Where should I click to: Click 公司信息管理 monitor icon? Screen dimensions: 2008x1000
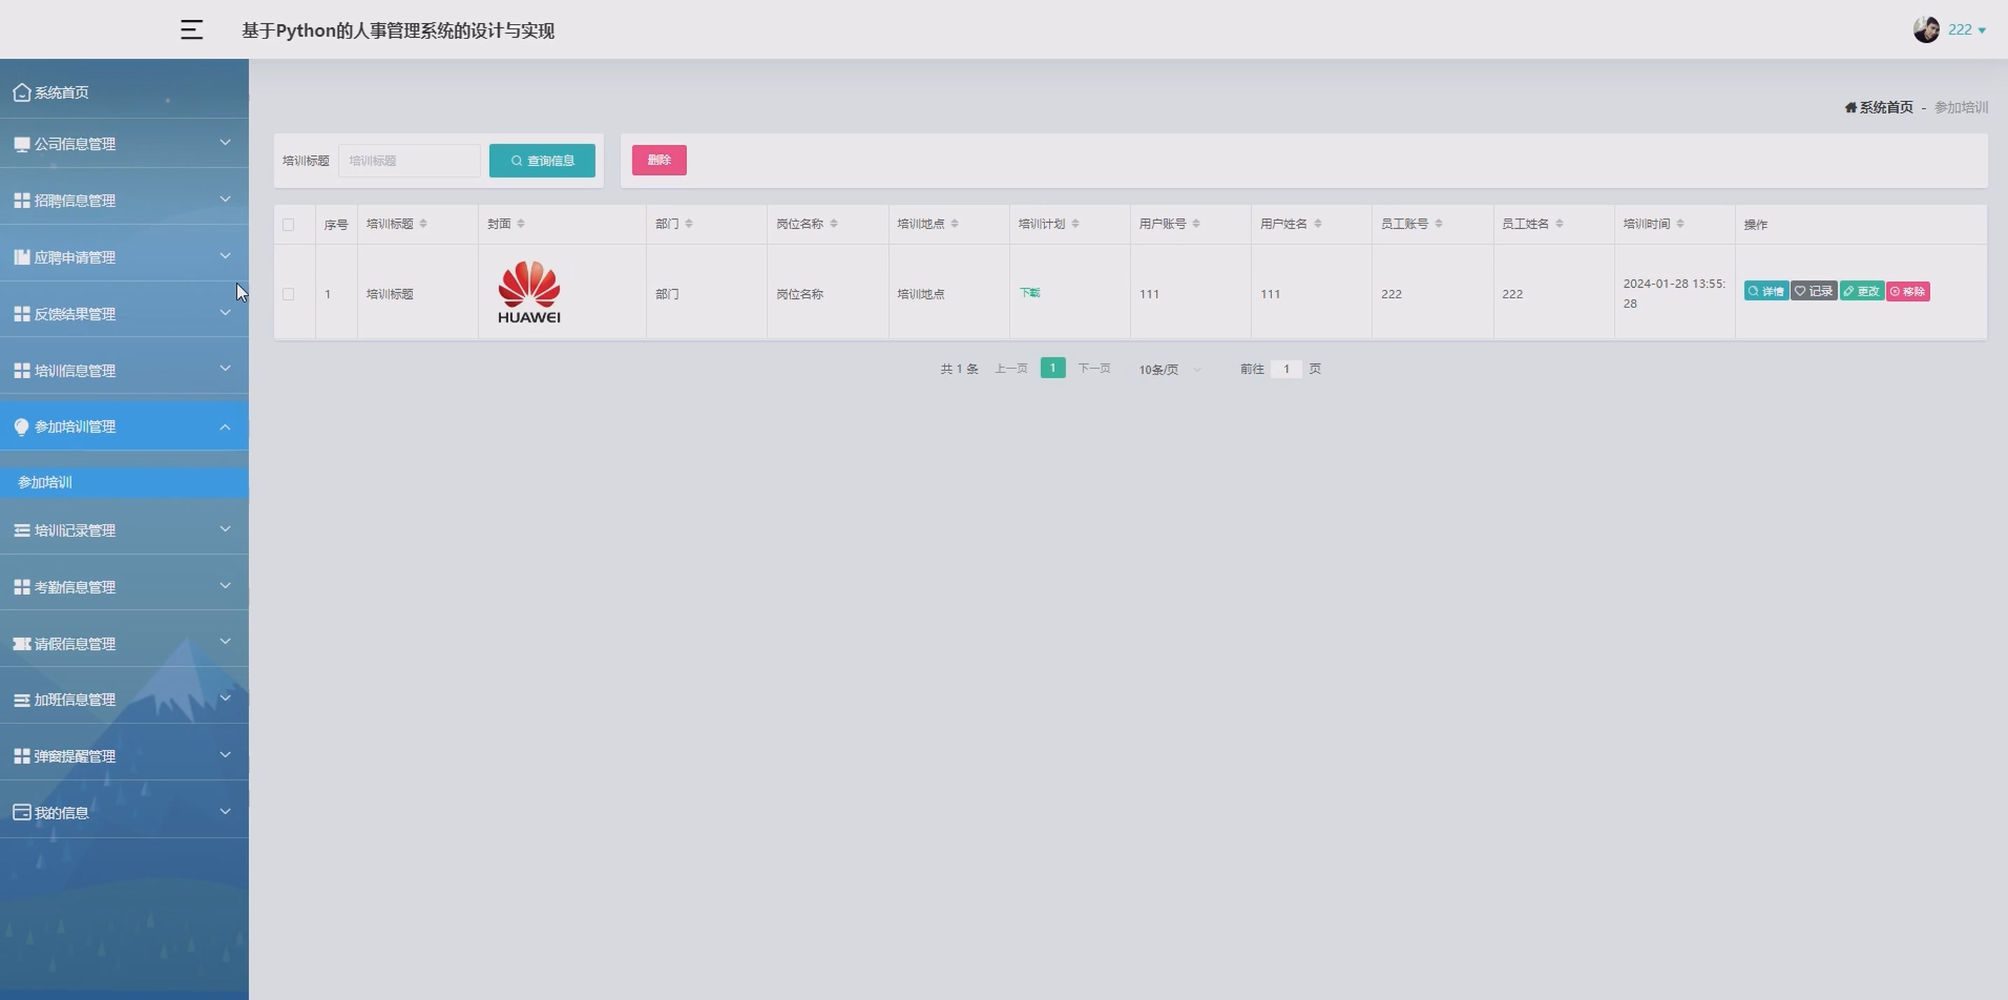[x=22, y=144]
